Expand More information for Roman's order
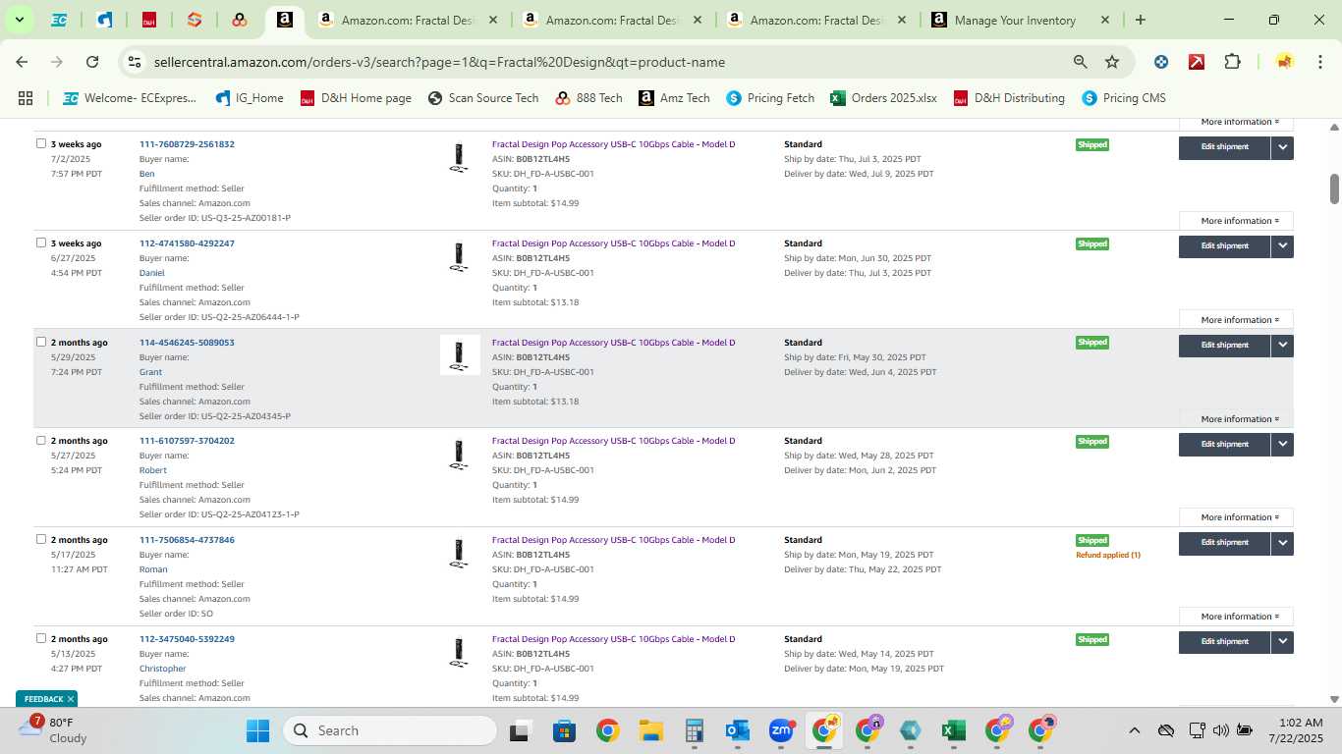Screen dimensions: 1342x754 tap(1236, 617)
